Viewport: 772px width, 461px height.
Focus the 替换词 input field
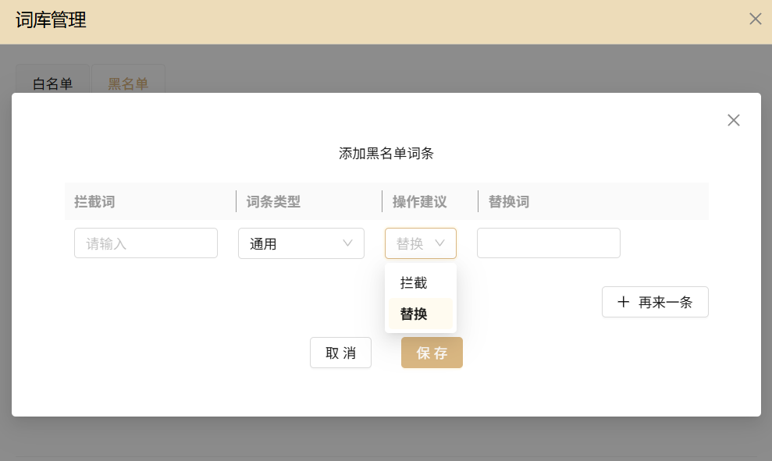(x=548, y=243)
